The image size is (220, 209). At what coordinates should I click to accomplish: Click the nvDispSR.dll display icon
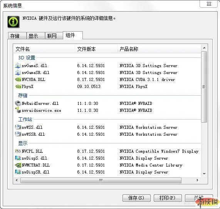pos(18,172)
